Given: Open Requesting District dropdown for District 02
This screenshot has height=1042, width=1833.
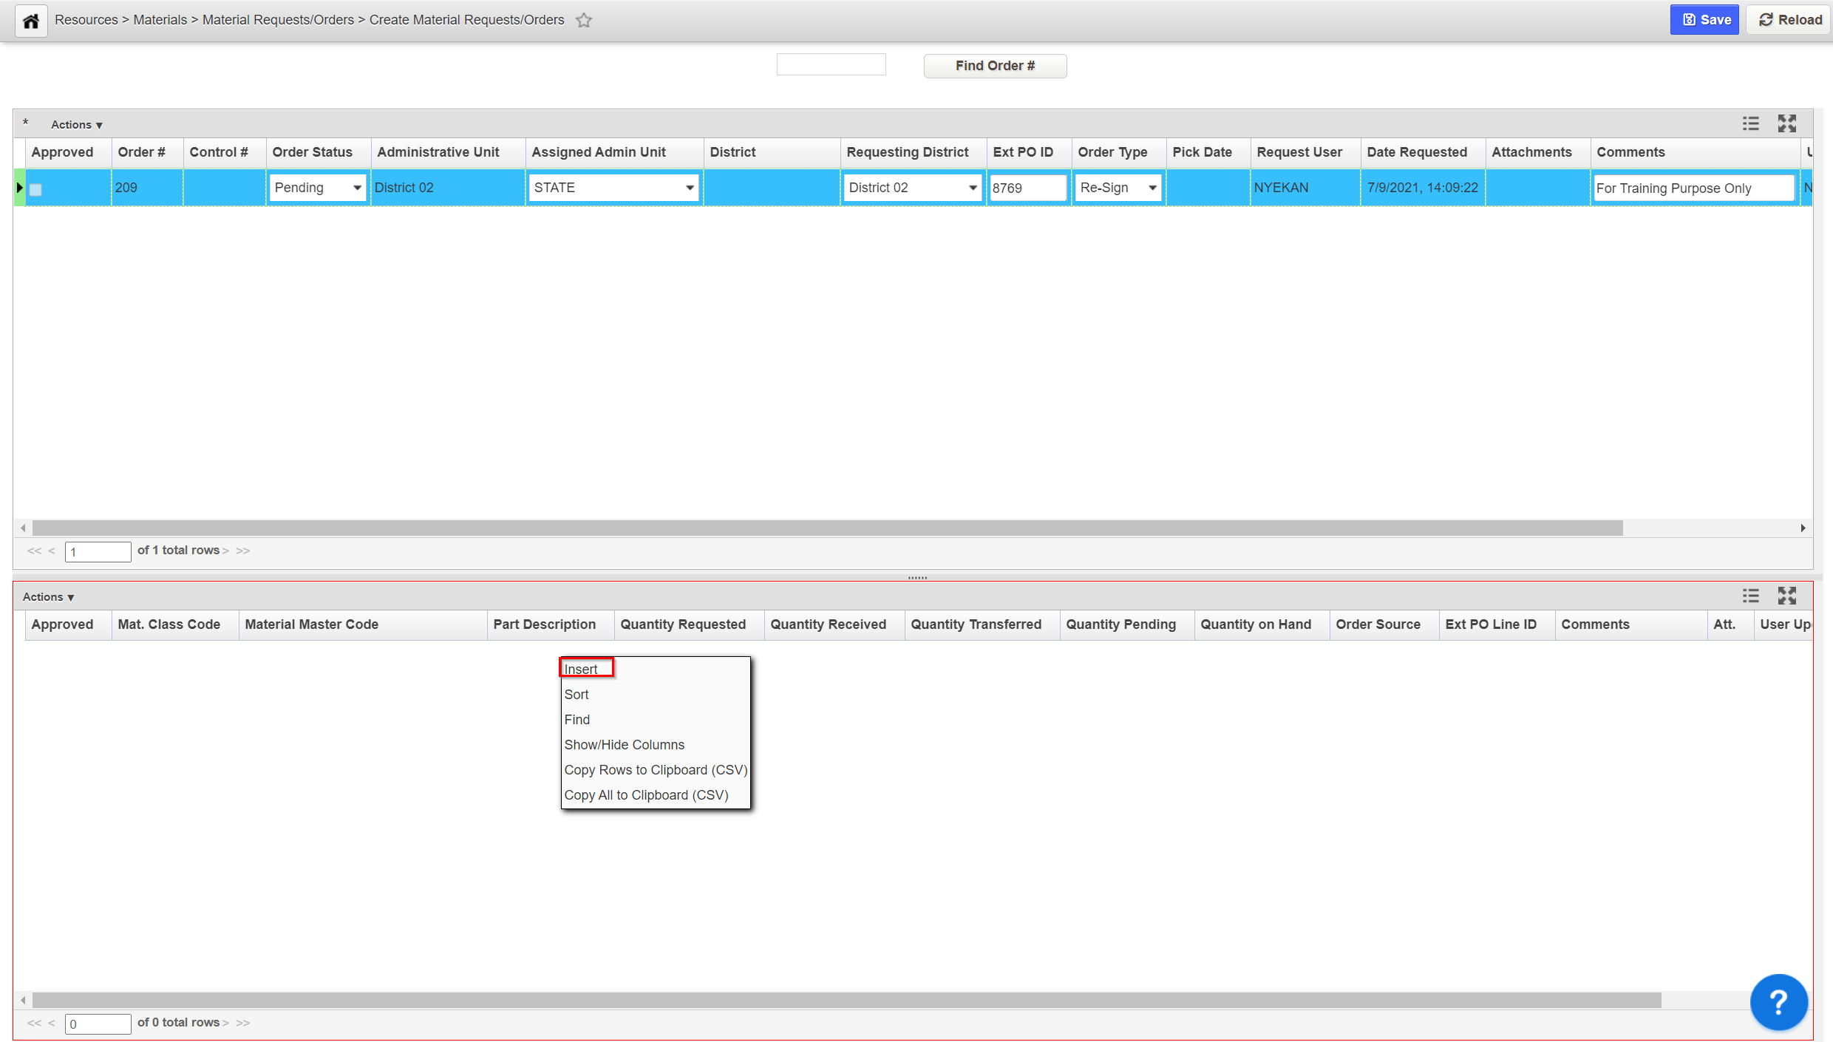Looking at the screenshot, I should point(912,188).
